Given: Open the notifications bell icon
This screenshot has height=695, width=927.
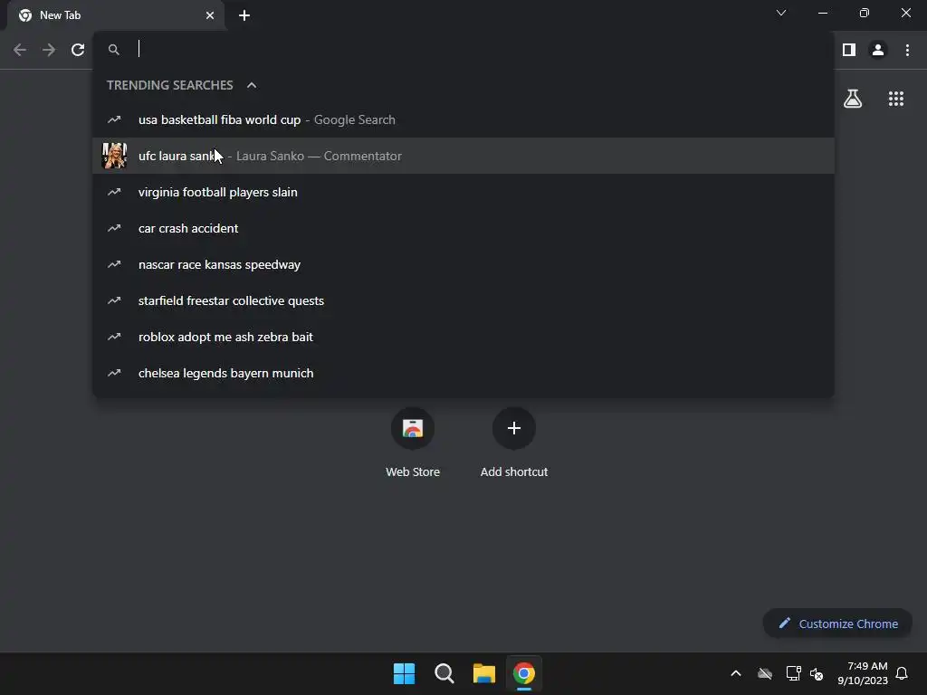Looking at the screenshot, I should pos(903,673).
